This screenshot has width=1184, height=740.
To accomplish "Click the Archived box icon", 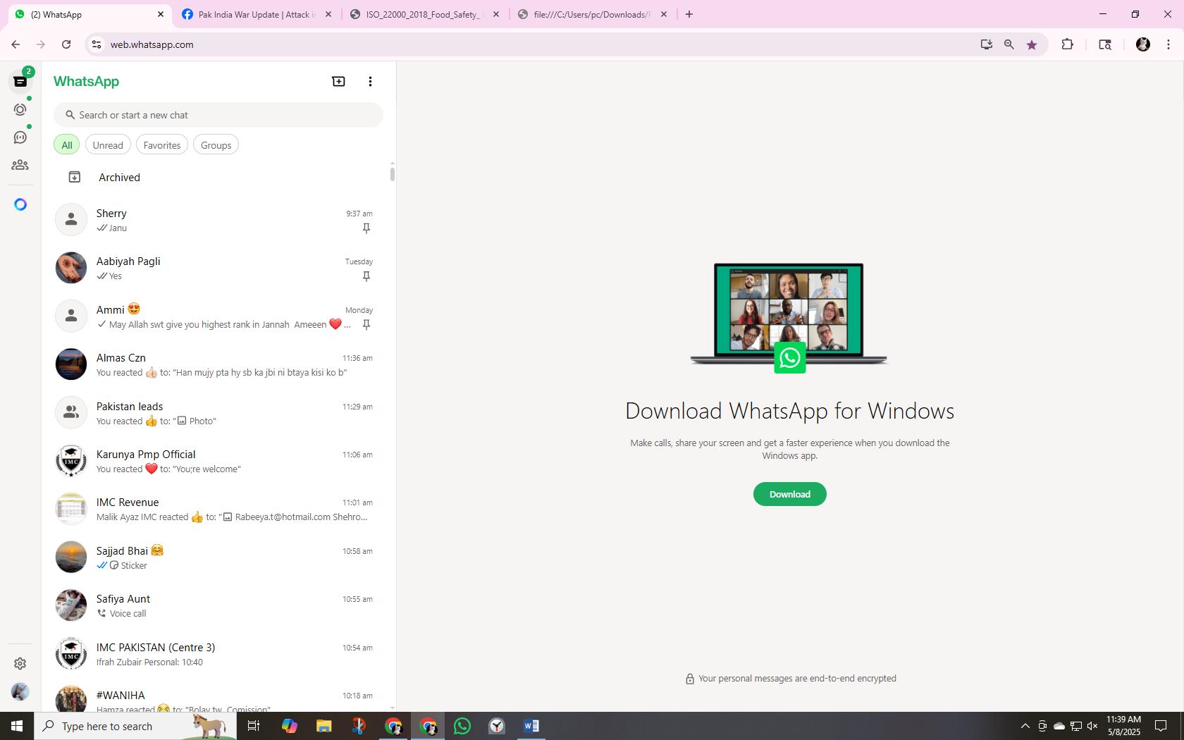I will pos(74,178).
